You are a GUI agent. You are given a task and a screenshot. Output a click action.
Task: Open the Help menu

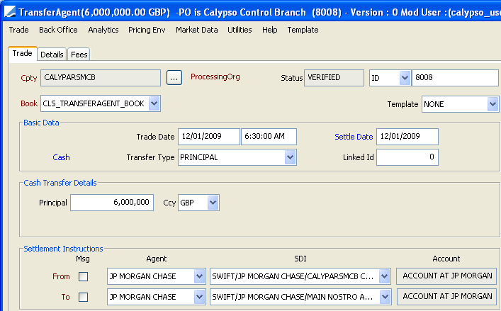point(270,30)
